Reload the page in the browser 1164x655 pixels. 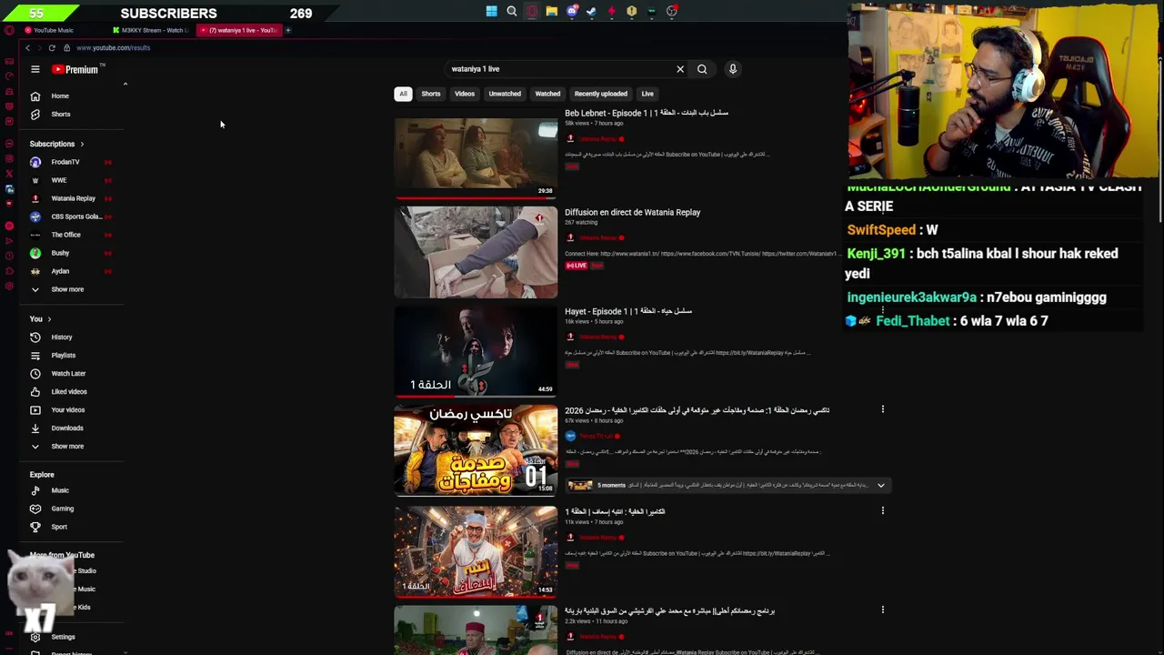point(52,47)
